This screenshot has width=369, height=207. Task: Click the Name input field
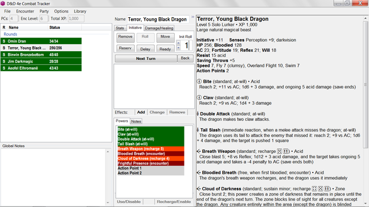pos(158,20)
